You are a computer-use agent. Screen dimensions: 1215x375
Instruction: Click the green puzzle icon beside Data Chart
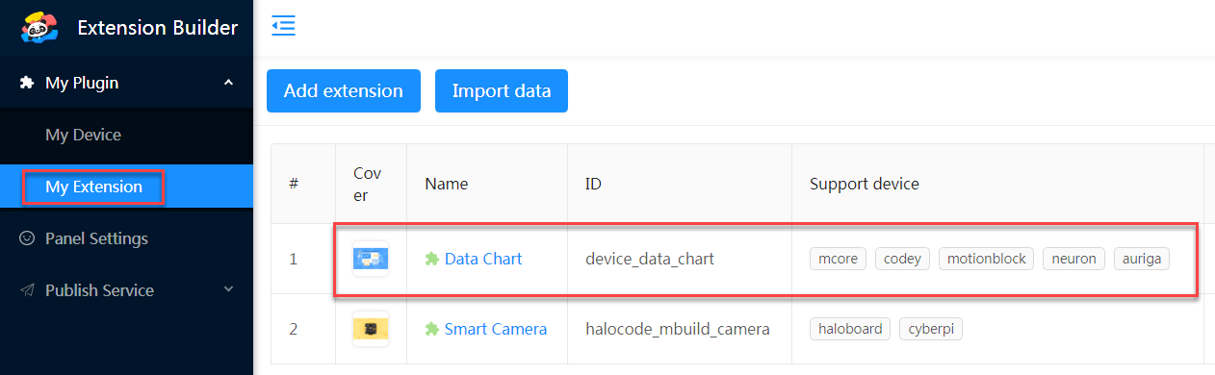tap(432, 259)
